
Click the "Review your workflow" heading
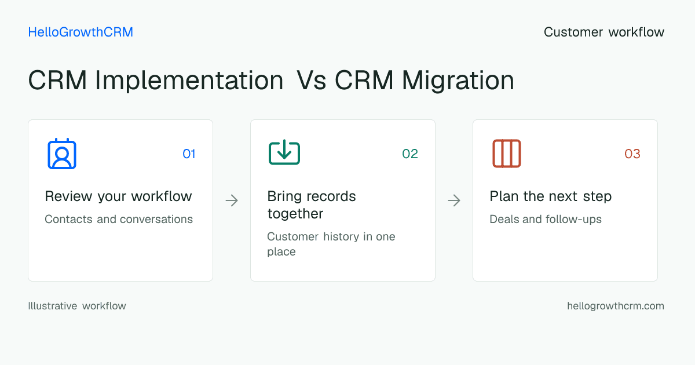(x=118, y=196)
